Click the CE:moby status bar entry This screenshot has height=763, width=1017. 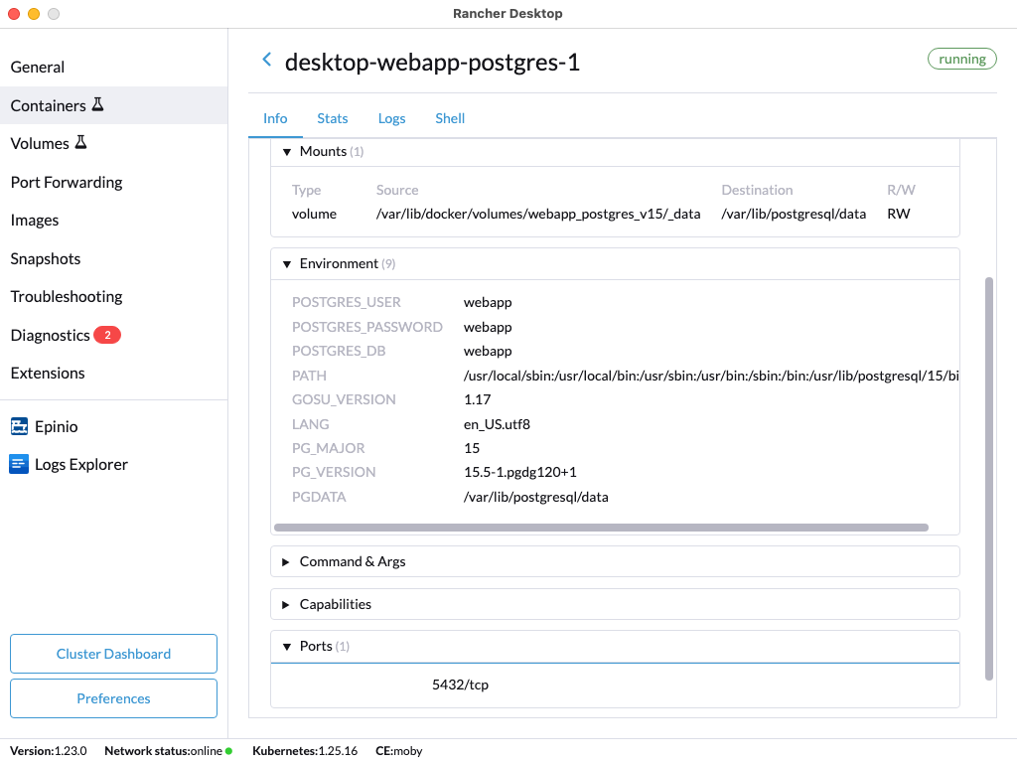(399, 751)
